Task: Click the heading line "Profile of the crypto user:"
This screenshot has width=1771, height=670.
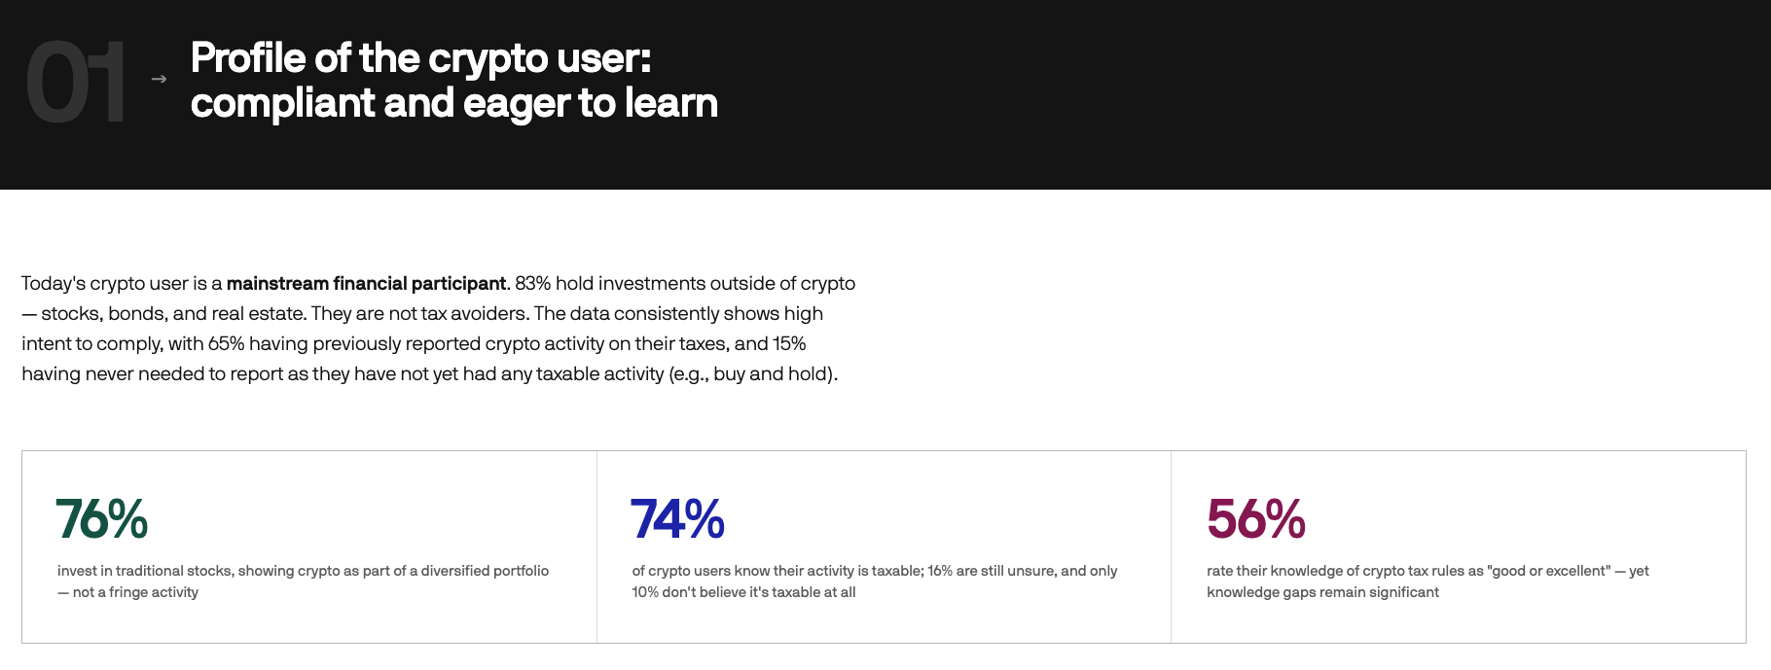Action: [x=420, y=58]
